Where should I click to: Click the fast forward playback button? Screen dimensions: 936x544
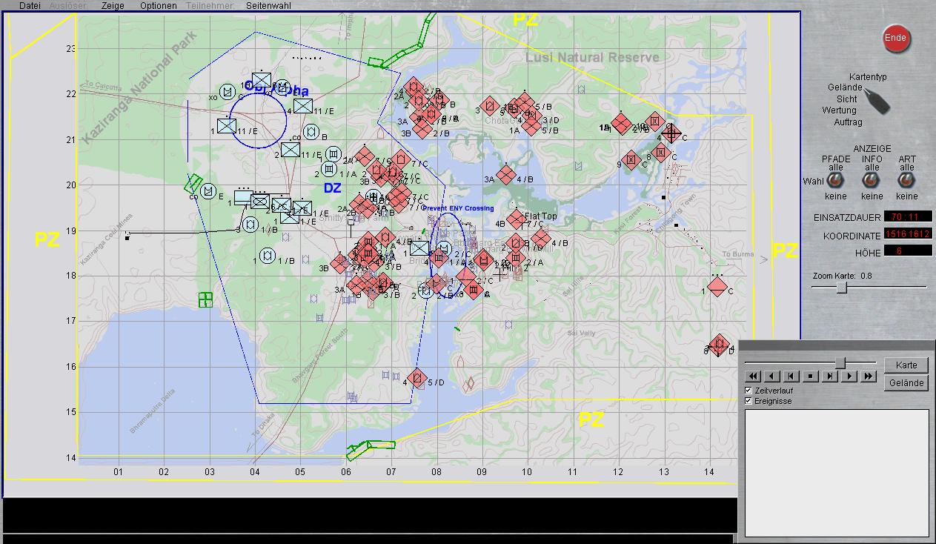pos(869,377)
